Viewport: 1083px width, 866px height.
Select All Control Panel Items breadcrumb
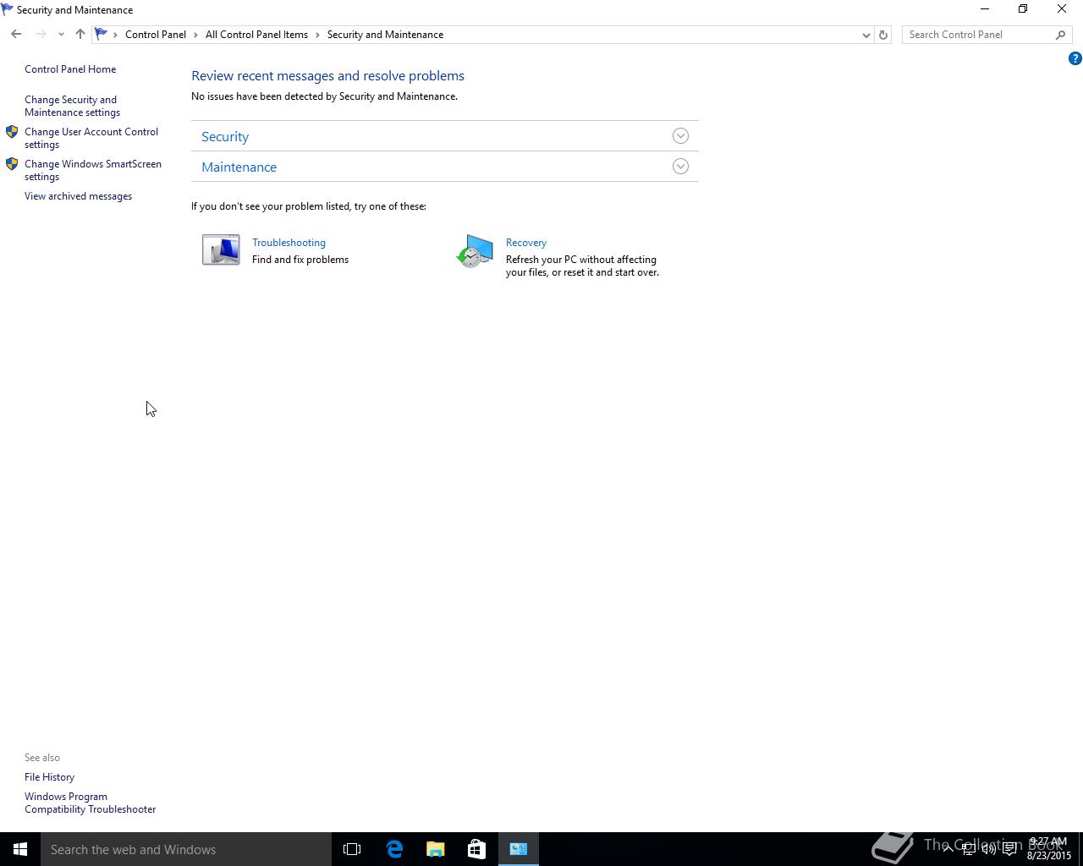(256, 35)
